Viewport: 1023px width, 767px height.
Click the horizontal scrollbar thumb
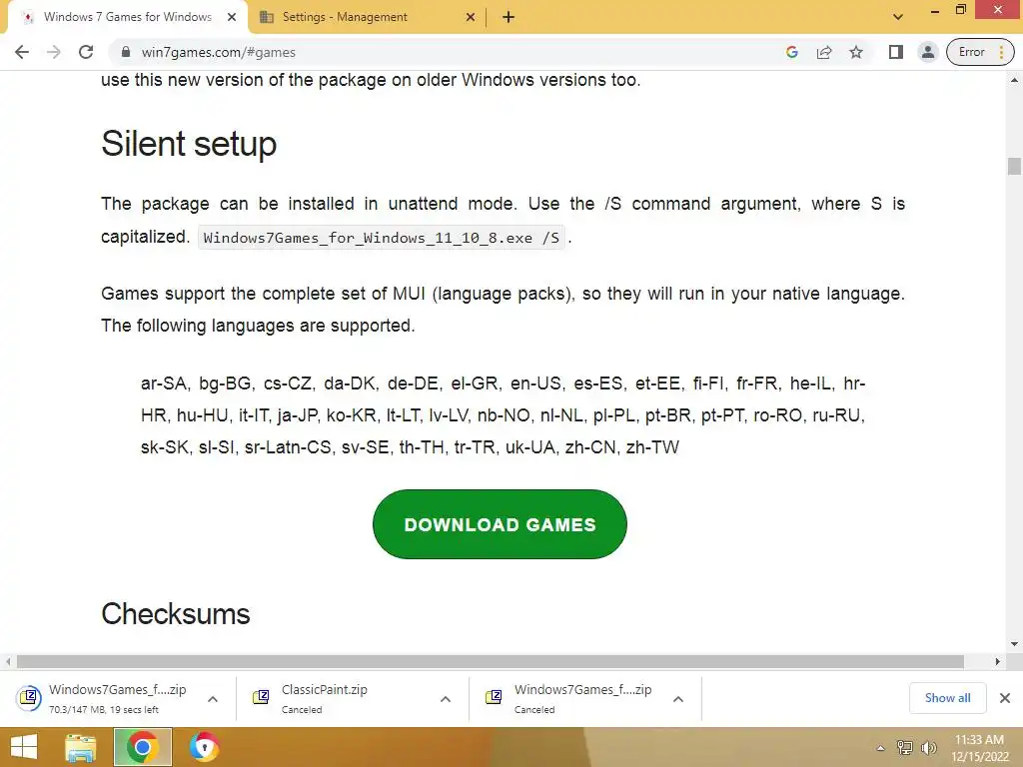[490, 661]
